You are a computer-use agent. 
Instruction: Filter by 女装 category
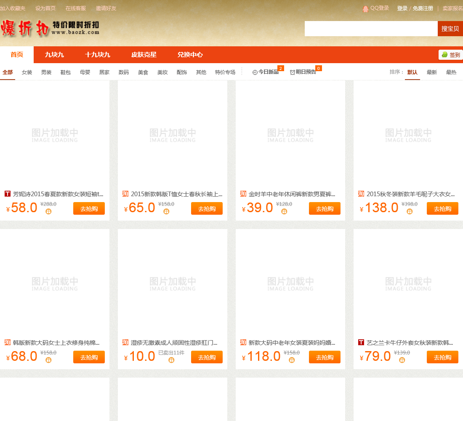[27, 72]
